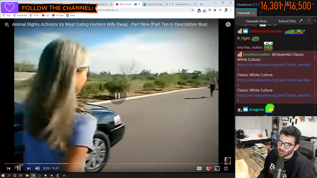Open the Chrome profile avatar
317x178 pixels.
point(226,10)
